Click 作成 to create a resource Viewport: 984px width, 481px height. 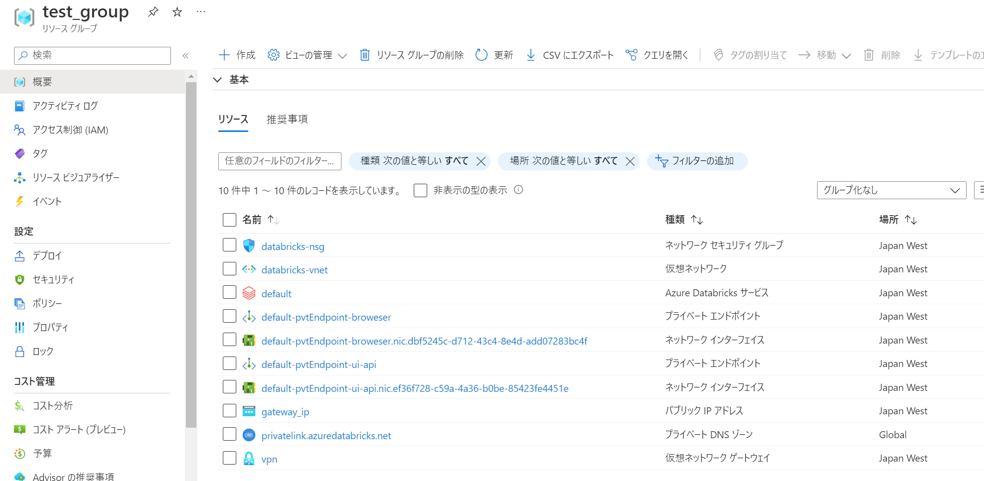click(x=237, y=55)
